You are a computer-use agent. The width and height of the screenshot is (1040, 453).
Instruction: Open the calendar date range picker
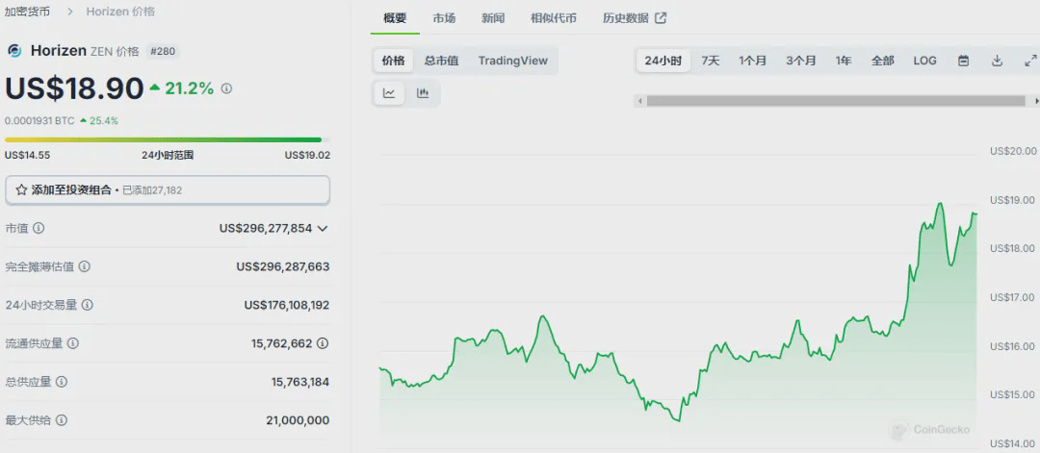click(x=964, y=61)
